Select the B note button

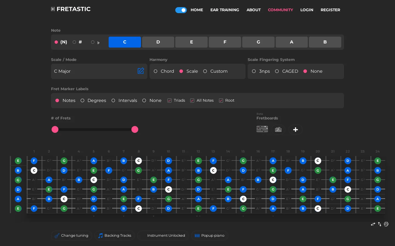(325, 42)
